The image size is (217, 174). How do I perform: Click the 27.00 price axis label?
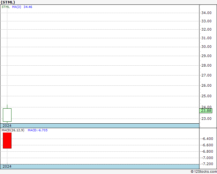206,75
